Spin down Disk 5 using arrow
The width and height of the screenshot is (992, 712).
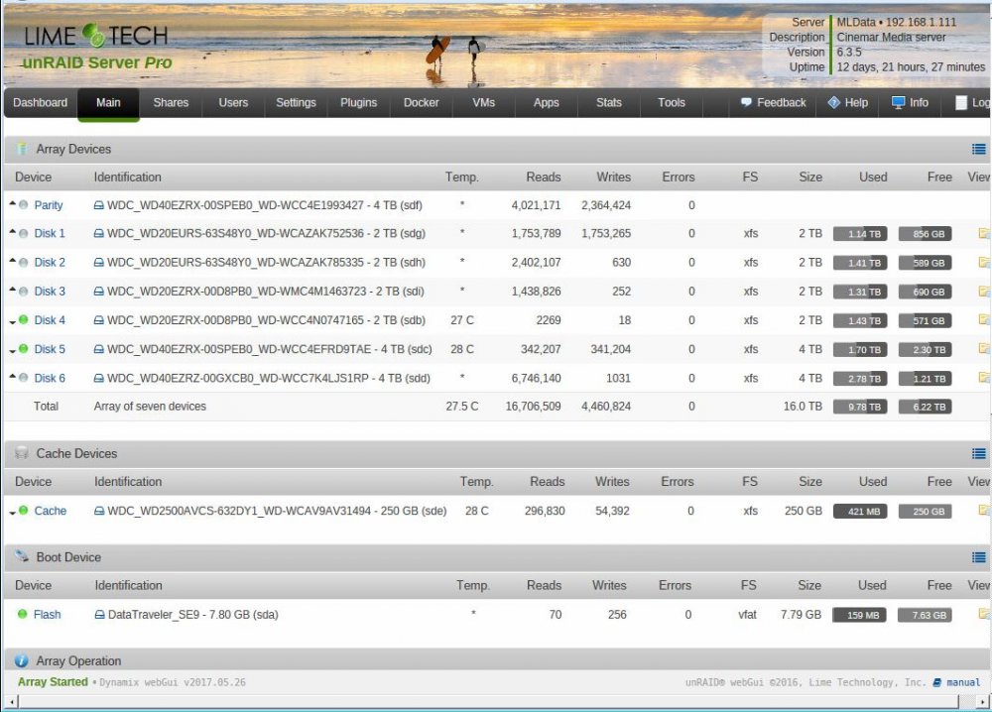[12, 351]
